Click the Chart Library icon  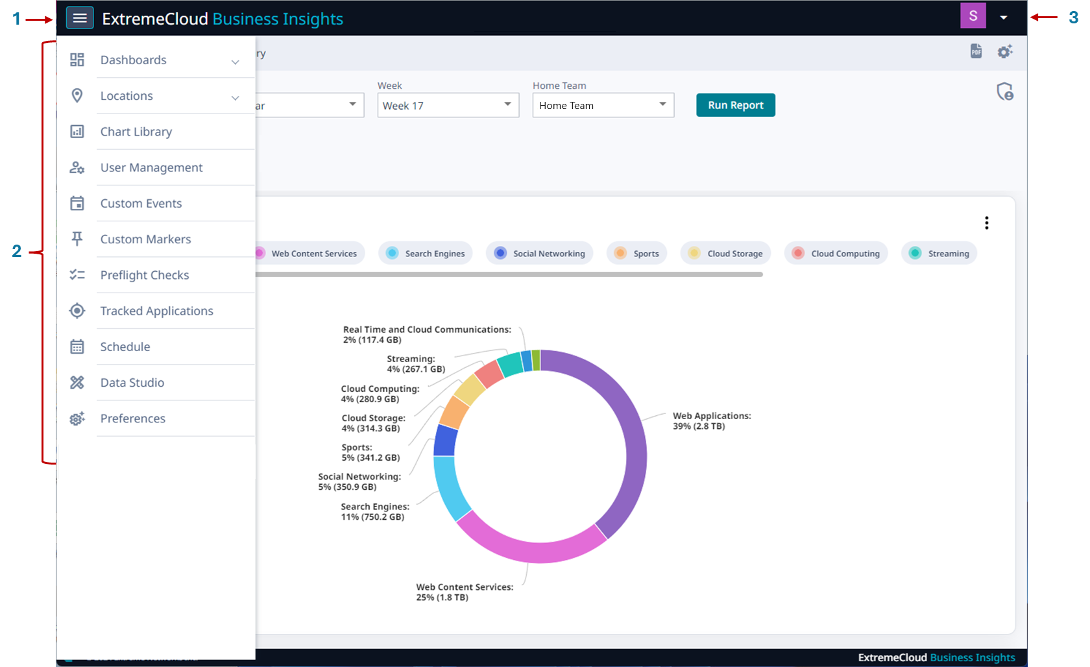77,132
